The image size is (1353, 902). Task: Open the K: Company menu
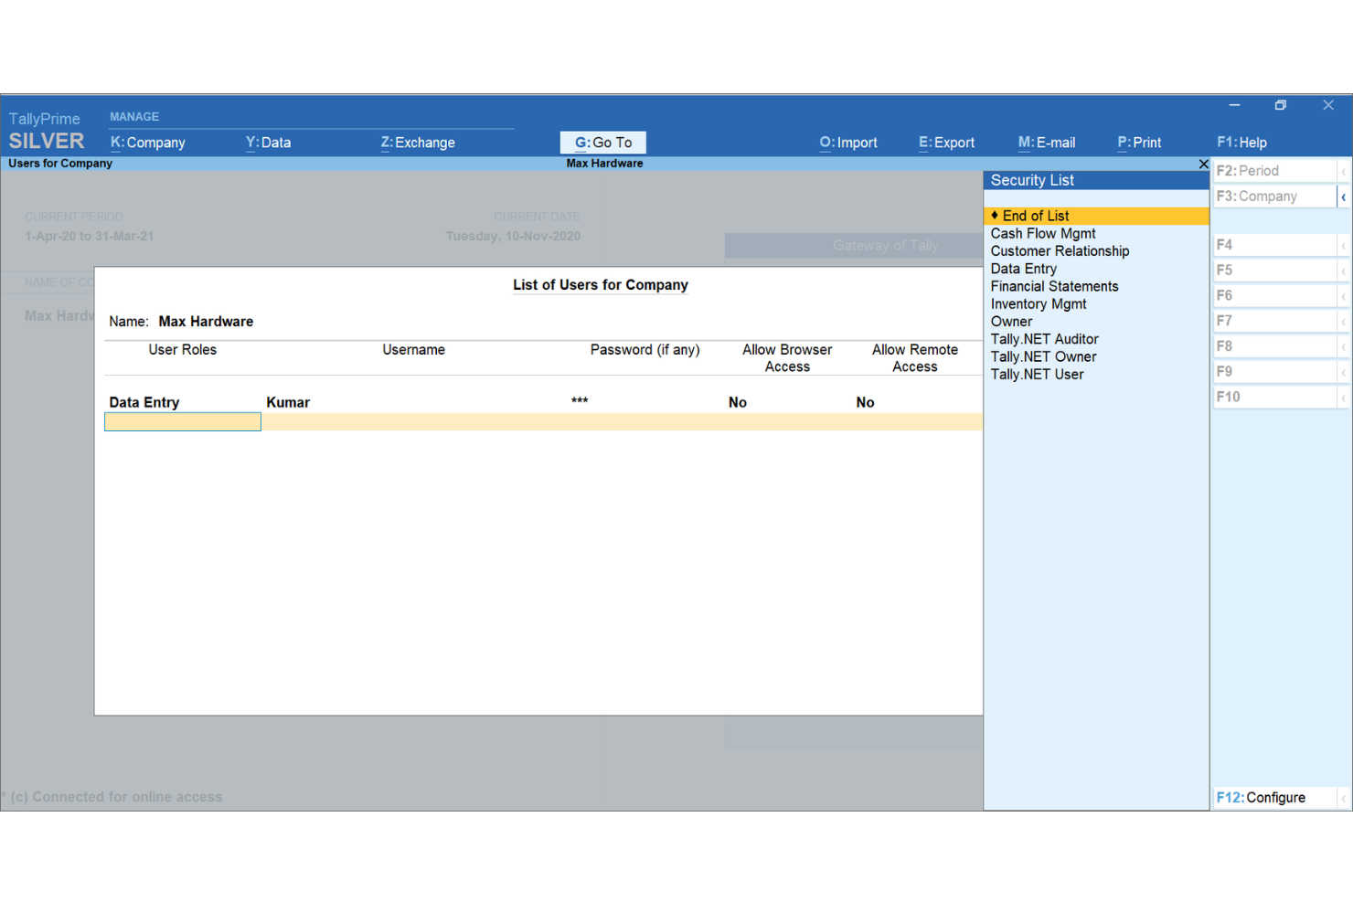point(147,143)
